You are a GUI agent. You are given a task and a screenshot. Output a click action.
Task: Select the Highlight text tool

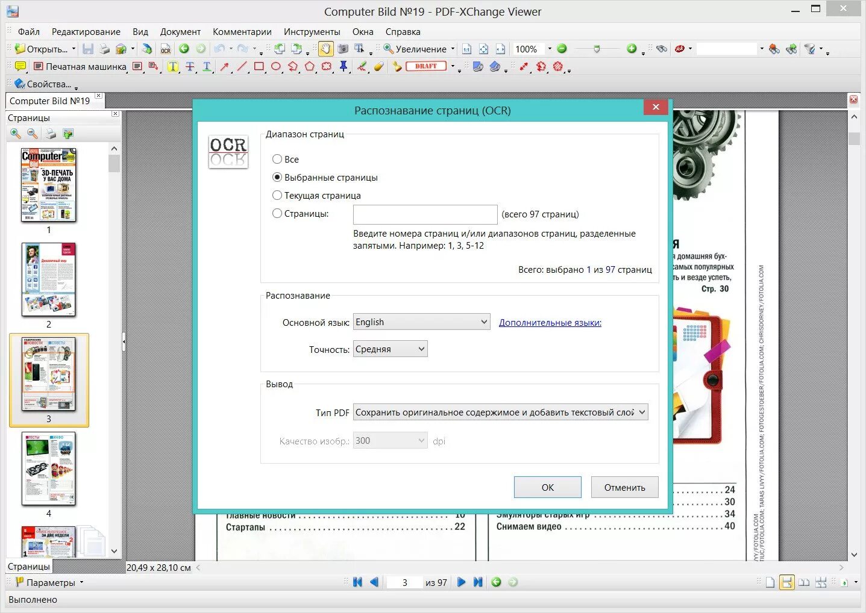173,66
